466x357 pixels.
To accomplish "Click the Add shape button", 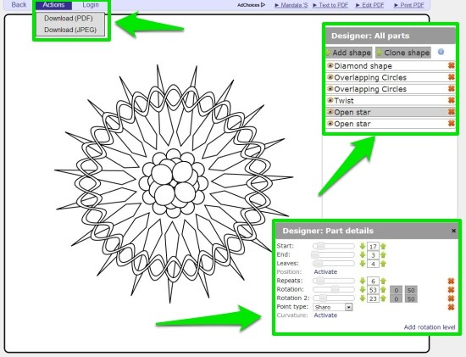I will 349,53.
